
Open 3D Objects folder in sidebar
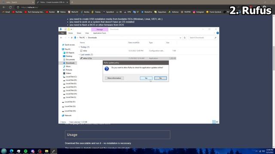pos(70,53)
